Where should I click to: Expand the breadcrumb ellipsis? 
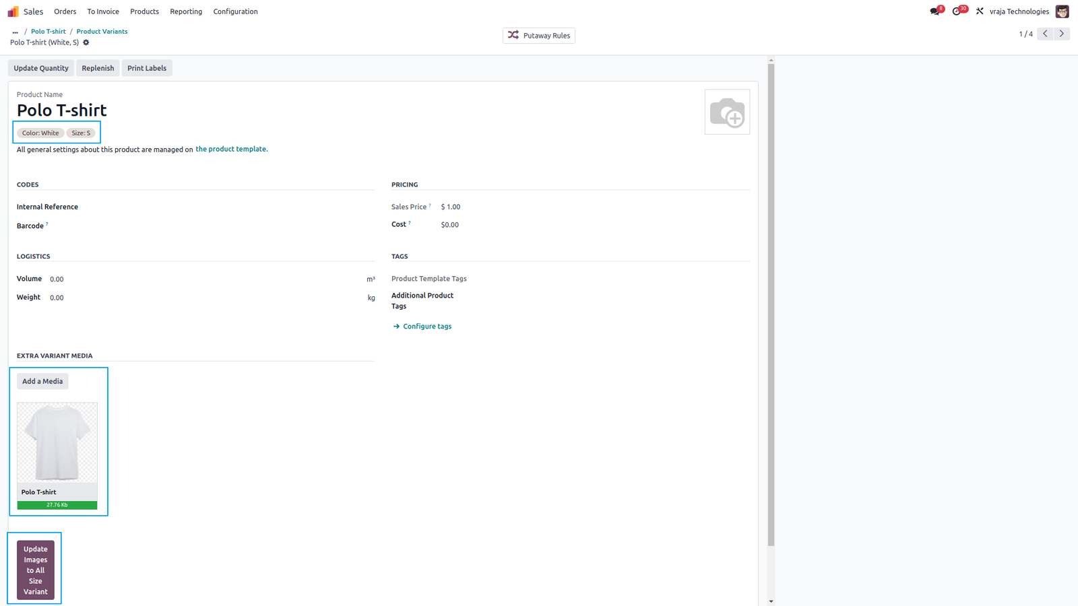coord(15,32)
